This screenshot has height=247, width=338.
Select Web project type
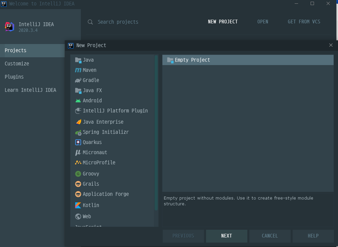[112, 217]
